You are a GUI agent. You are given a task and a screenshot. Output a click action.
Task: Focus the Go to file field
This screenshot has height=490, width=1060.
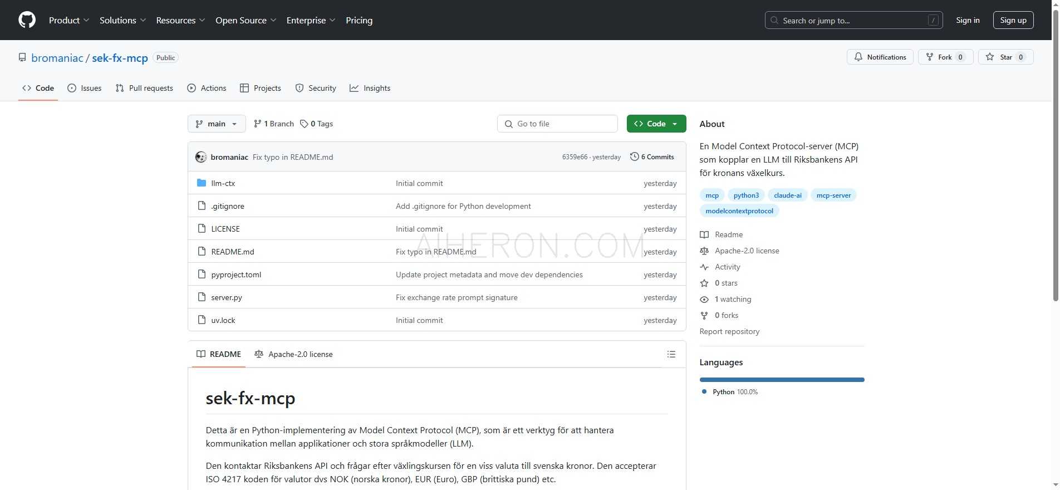click(557, 124)
